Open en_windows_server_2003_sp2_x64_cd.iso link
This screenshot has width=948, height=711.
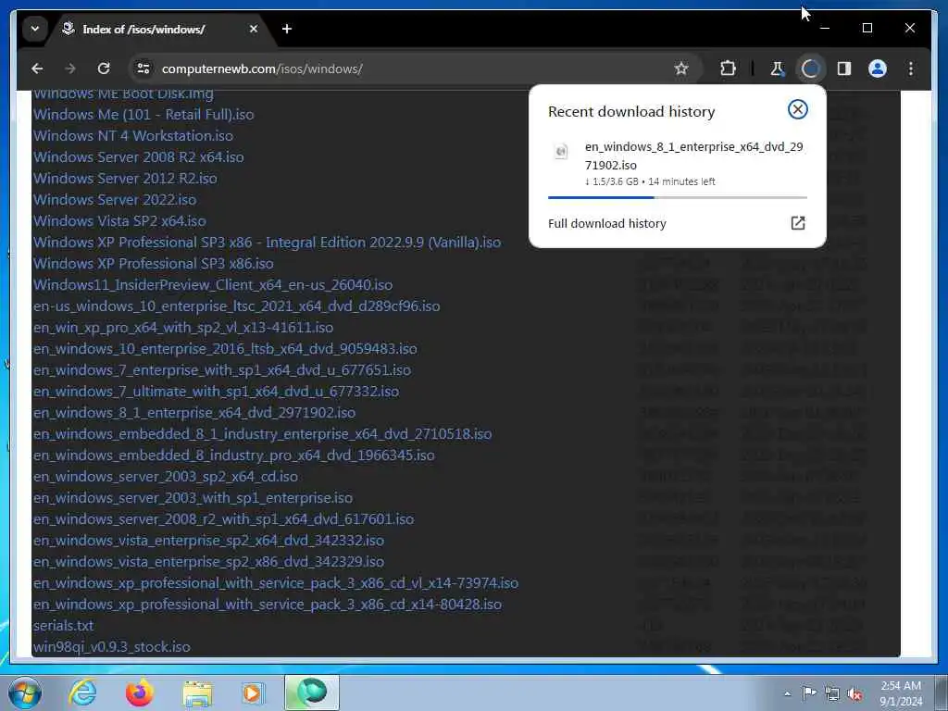point(166,477)
